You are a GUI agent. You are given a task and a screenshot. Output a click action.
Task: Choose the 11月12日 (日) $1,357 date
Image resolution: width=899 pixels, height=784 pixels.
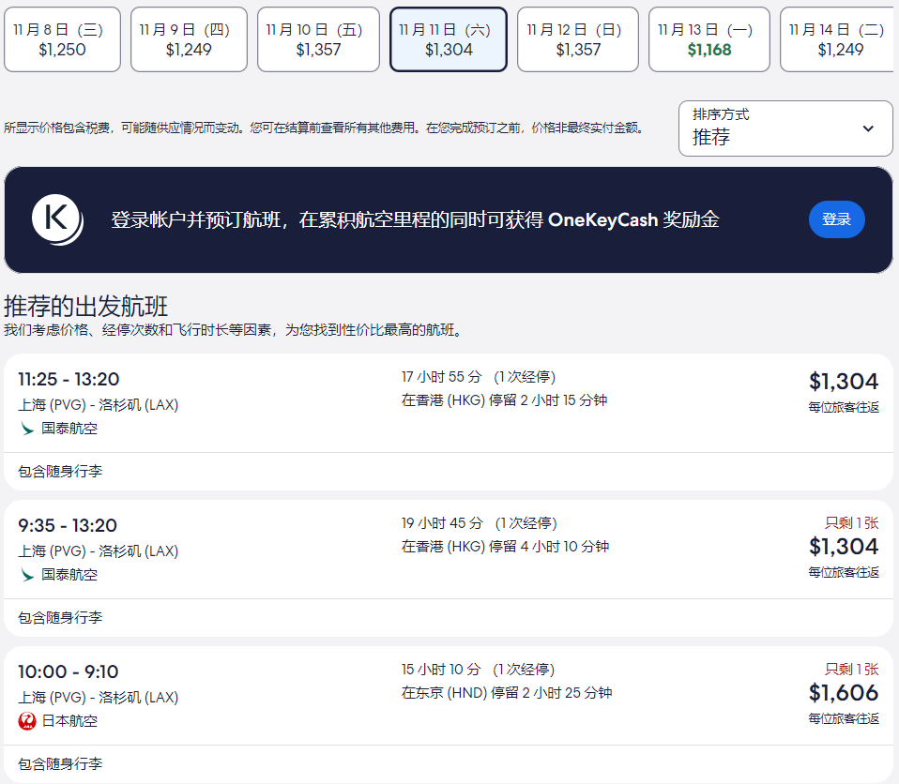577,39
